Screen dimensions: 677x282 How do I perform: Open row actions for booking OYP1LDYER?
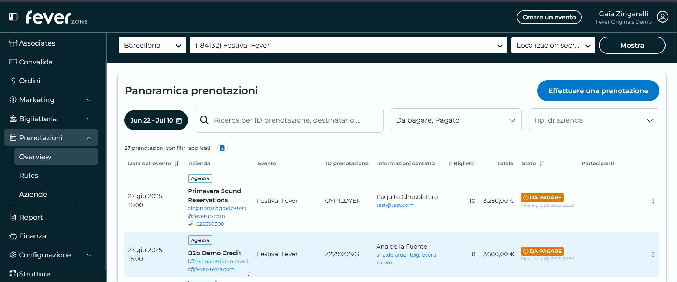(653, 201)
